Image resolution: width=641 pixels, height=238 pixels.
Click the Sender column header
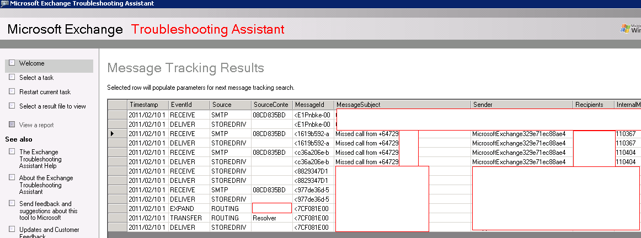click(522, 105)
